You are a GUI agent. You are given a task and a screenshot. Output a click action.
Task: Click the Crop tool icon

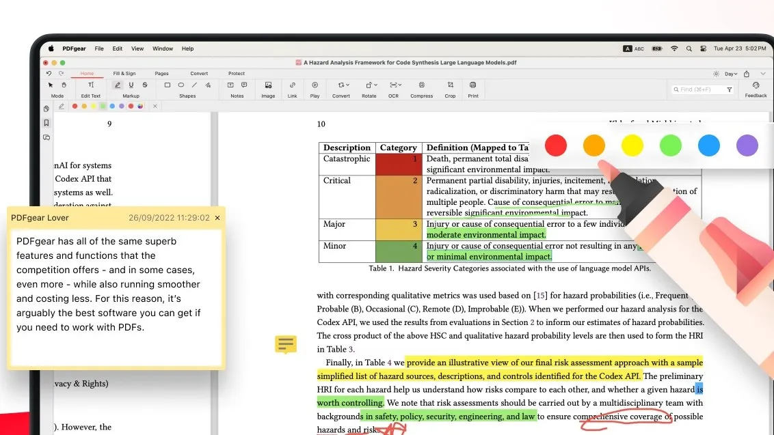(450, 85)
